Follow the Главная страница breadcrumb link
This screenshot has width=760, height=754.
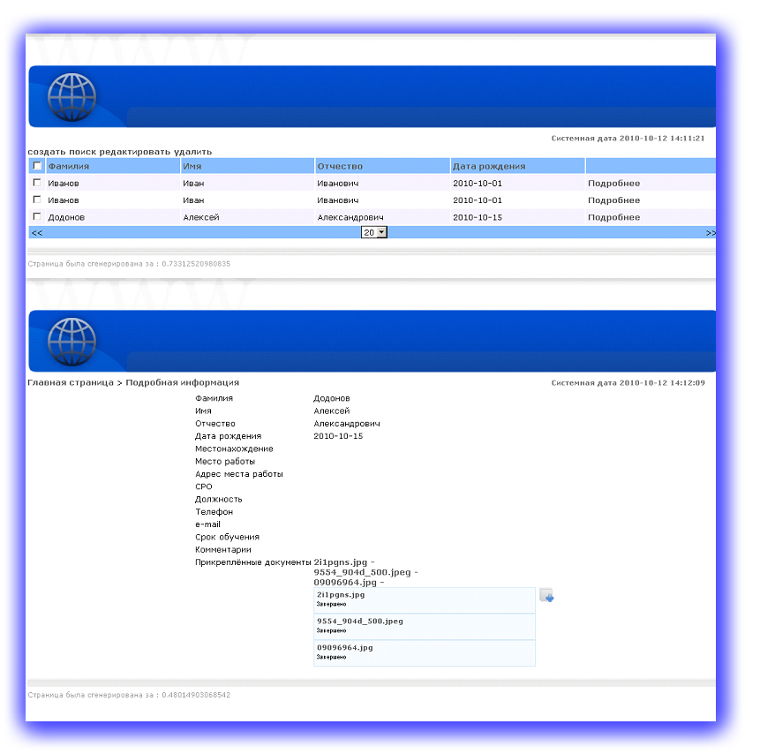[71, 382]
